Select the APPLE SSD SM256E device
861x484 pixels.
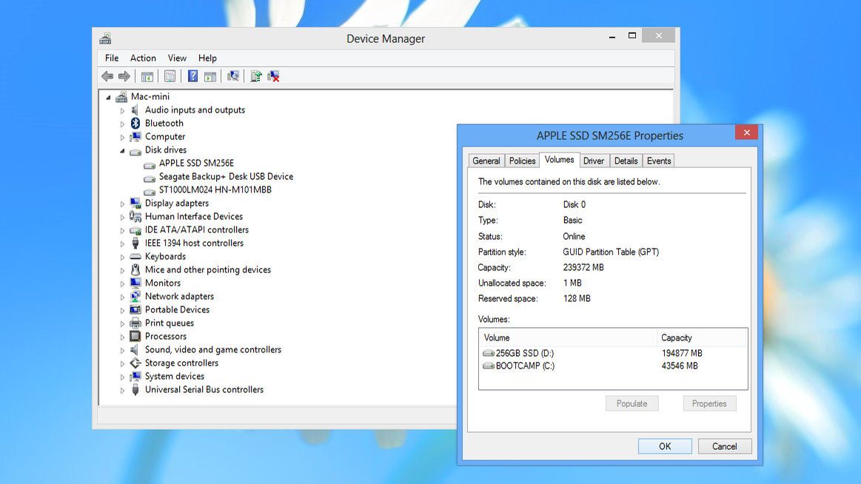click(196, 163)
